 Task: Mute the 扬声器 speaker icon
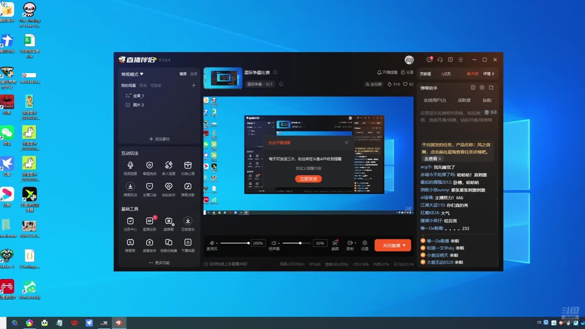(273, 243)
